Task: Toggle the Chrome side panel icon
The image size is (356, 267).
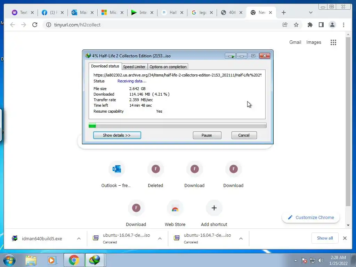Action: click(x=321, y=25)
